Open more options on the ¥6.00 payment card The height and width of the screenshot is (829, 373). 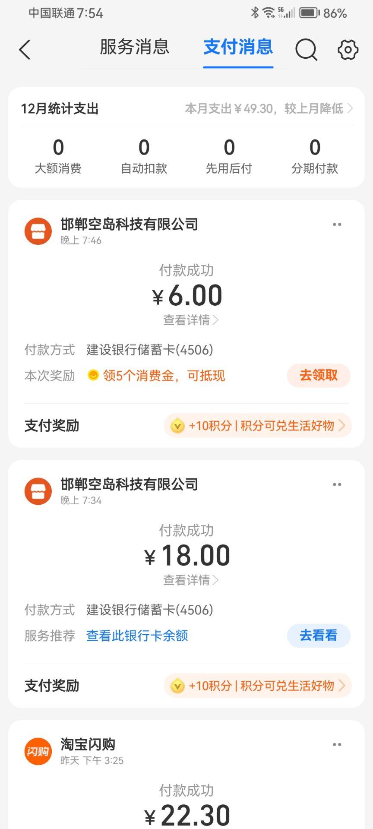(337, 225)
